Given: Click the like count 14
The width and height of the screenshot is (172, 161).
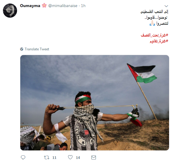Looking at the screenshot, I should pos(78,157).
